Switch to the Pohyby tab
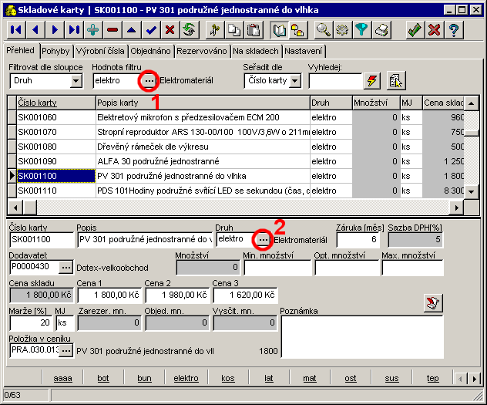The width and height of the screenshot is (487, 405). [53, 51]
